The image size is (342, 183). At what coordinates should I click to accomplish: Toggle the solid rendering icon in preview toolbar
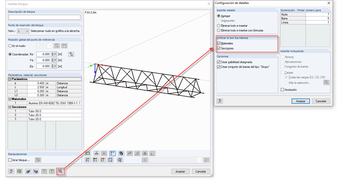pos(121,153)
